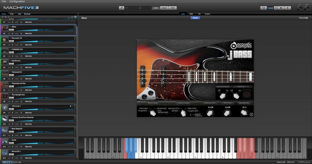The height and width of the screenshot is (164, 312).
Task: Click next preset arrow on JBass part
Action: (x=11, y=26)
